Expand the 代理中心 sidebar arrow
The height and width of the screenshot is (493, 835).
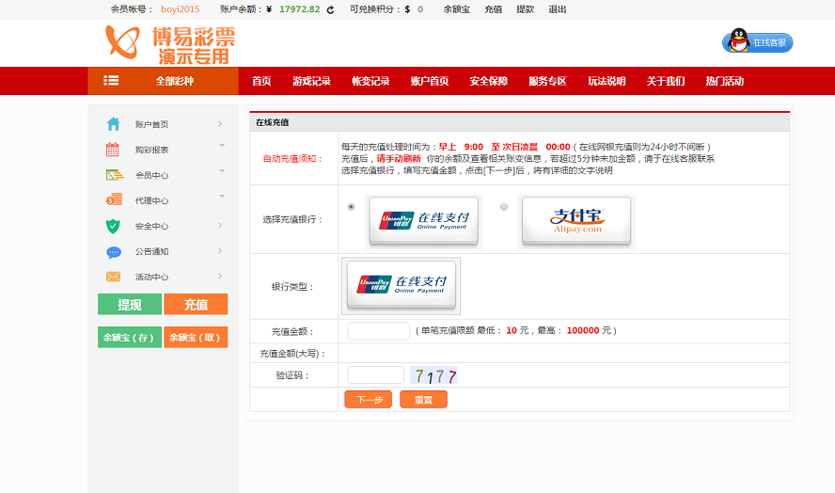[222, 197]
